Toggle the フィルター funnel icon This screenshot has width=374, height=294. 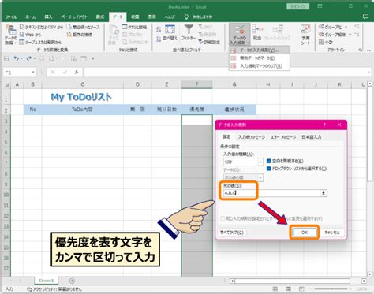click(189, 33)
